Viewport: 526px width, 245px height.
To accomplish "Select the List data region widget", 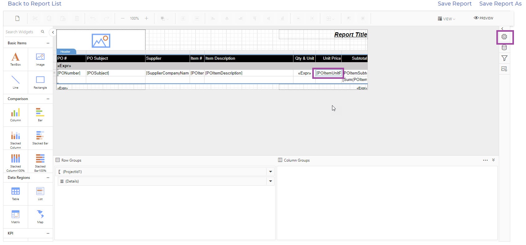I will click(x=40, y=194).
